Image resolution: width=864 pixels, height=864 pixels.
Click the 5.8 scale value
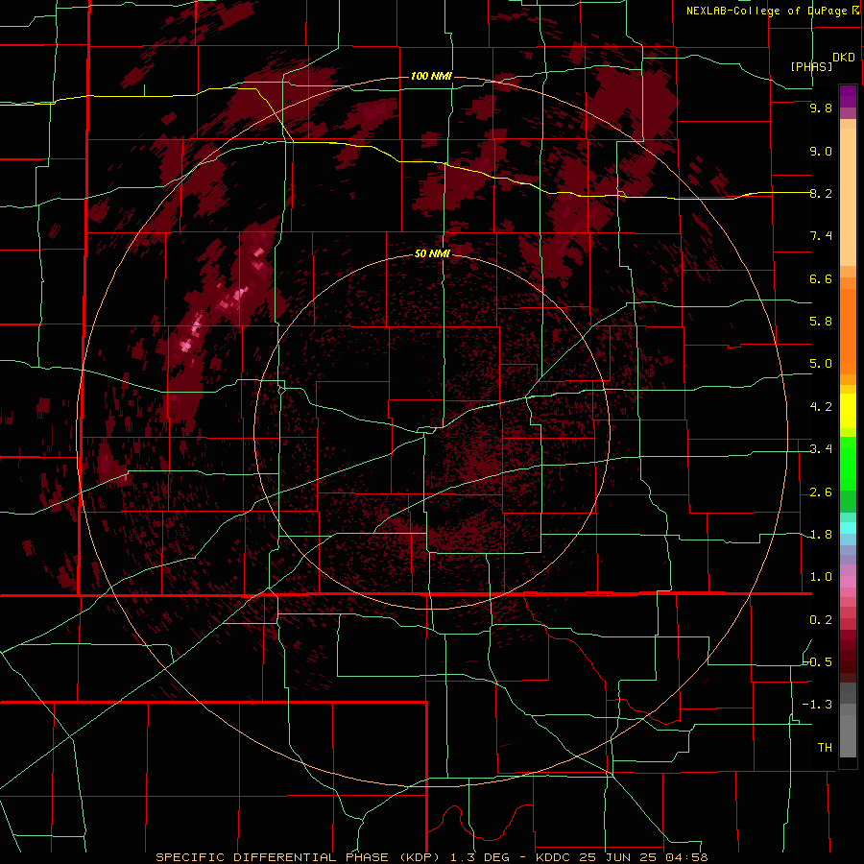(x=821, y=322)
